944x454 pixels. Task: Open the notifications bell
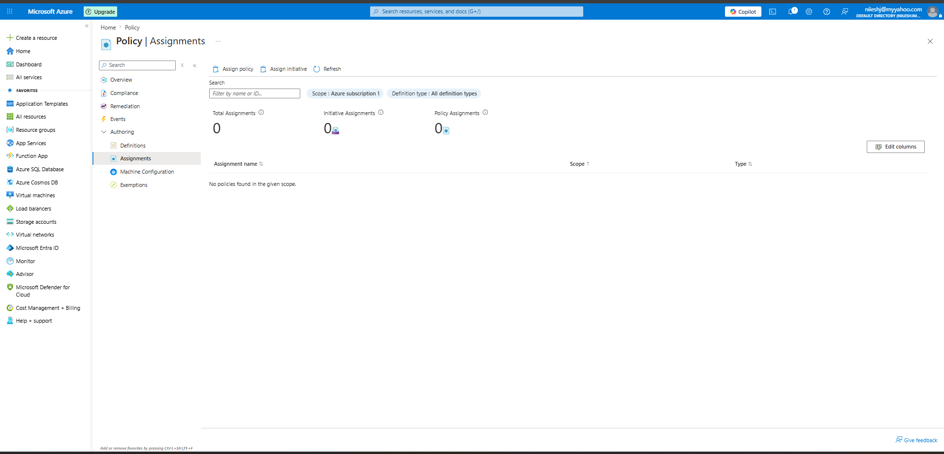pyautogui.click(x=791, y=11)
